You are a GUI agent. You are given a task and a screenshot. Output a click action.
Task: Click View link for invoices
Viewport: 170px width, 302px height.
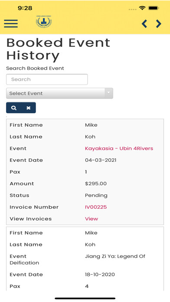point(92,219)
